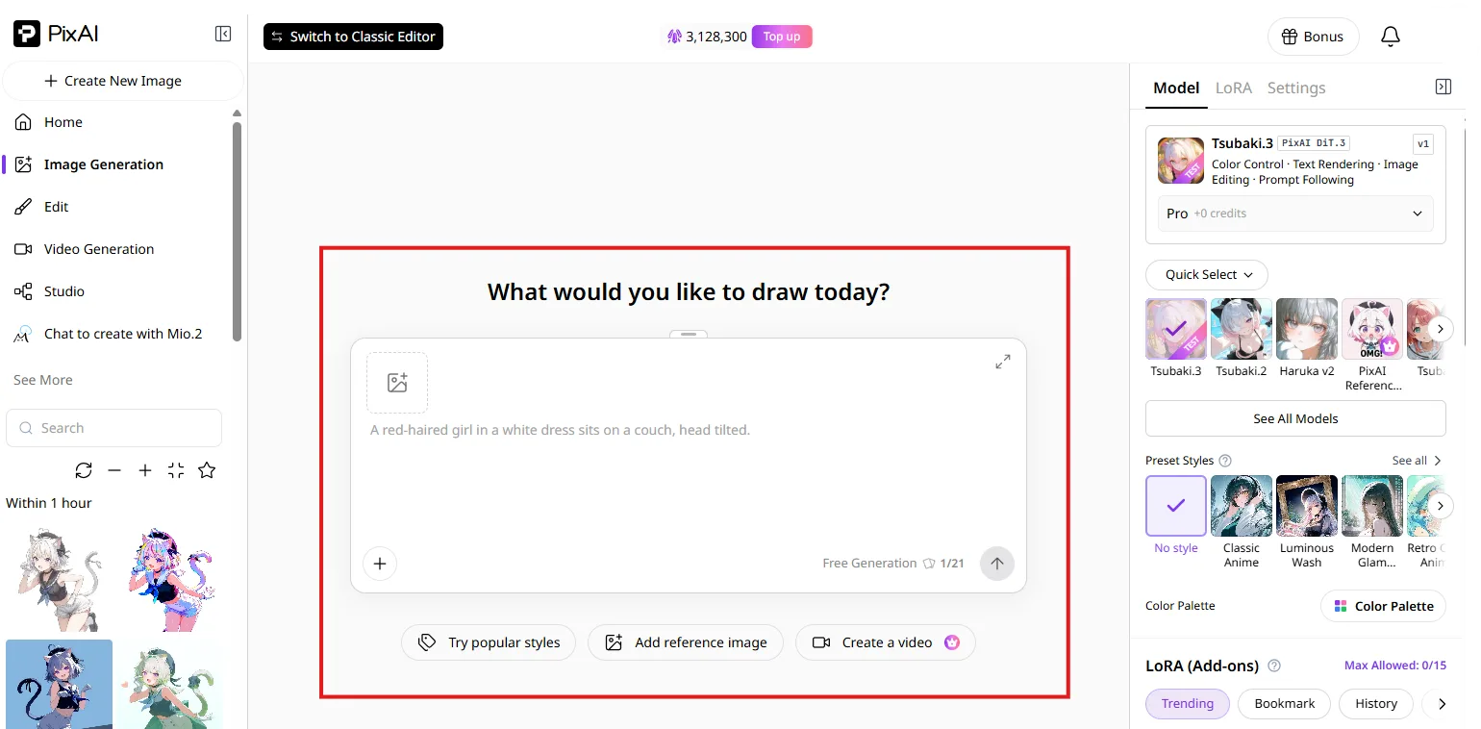Image resolution: width=1481 pixels, height=729 pixels.
Task: Click the collapse-arrows icon above history
Action: (x=176, y=470)
